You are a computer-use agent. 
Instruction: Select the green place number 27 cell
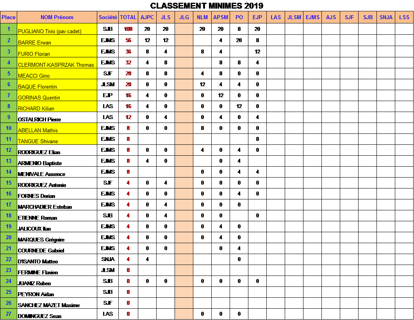coord(9,314)
